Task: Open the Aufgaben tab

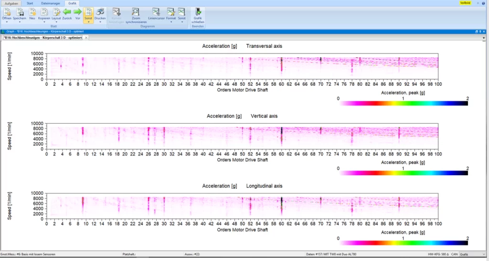Action: coord(11,3)
